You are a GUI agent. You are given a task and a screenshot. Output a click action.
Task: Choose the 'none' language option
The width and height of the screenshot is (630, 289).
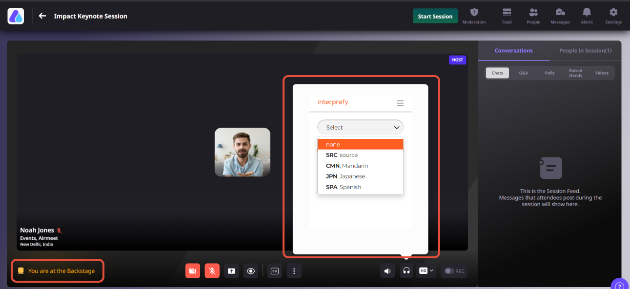pyautogui.click(x=360, y=144)
